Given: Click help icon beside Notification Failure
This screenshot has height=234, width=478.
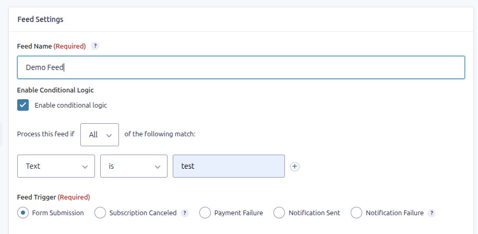Looking at the screenshot, I should tap(431, 213).
